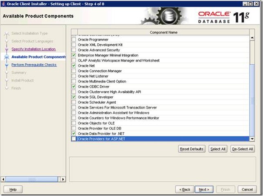263x196 pixels.
Task: Go to Perform Prerequisite Checks link
Action: click(34, 65)
